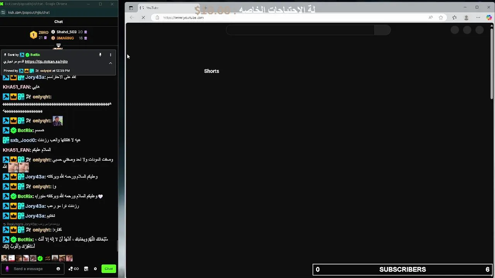The image size is (495, 278).
Task: Click the Send a message field
Action: click(x=33, y=269)
